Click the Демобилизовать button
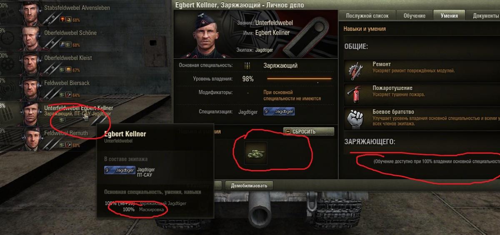 [x=249, y=185]
